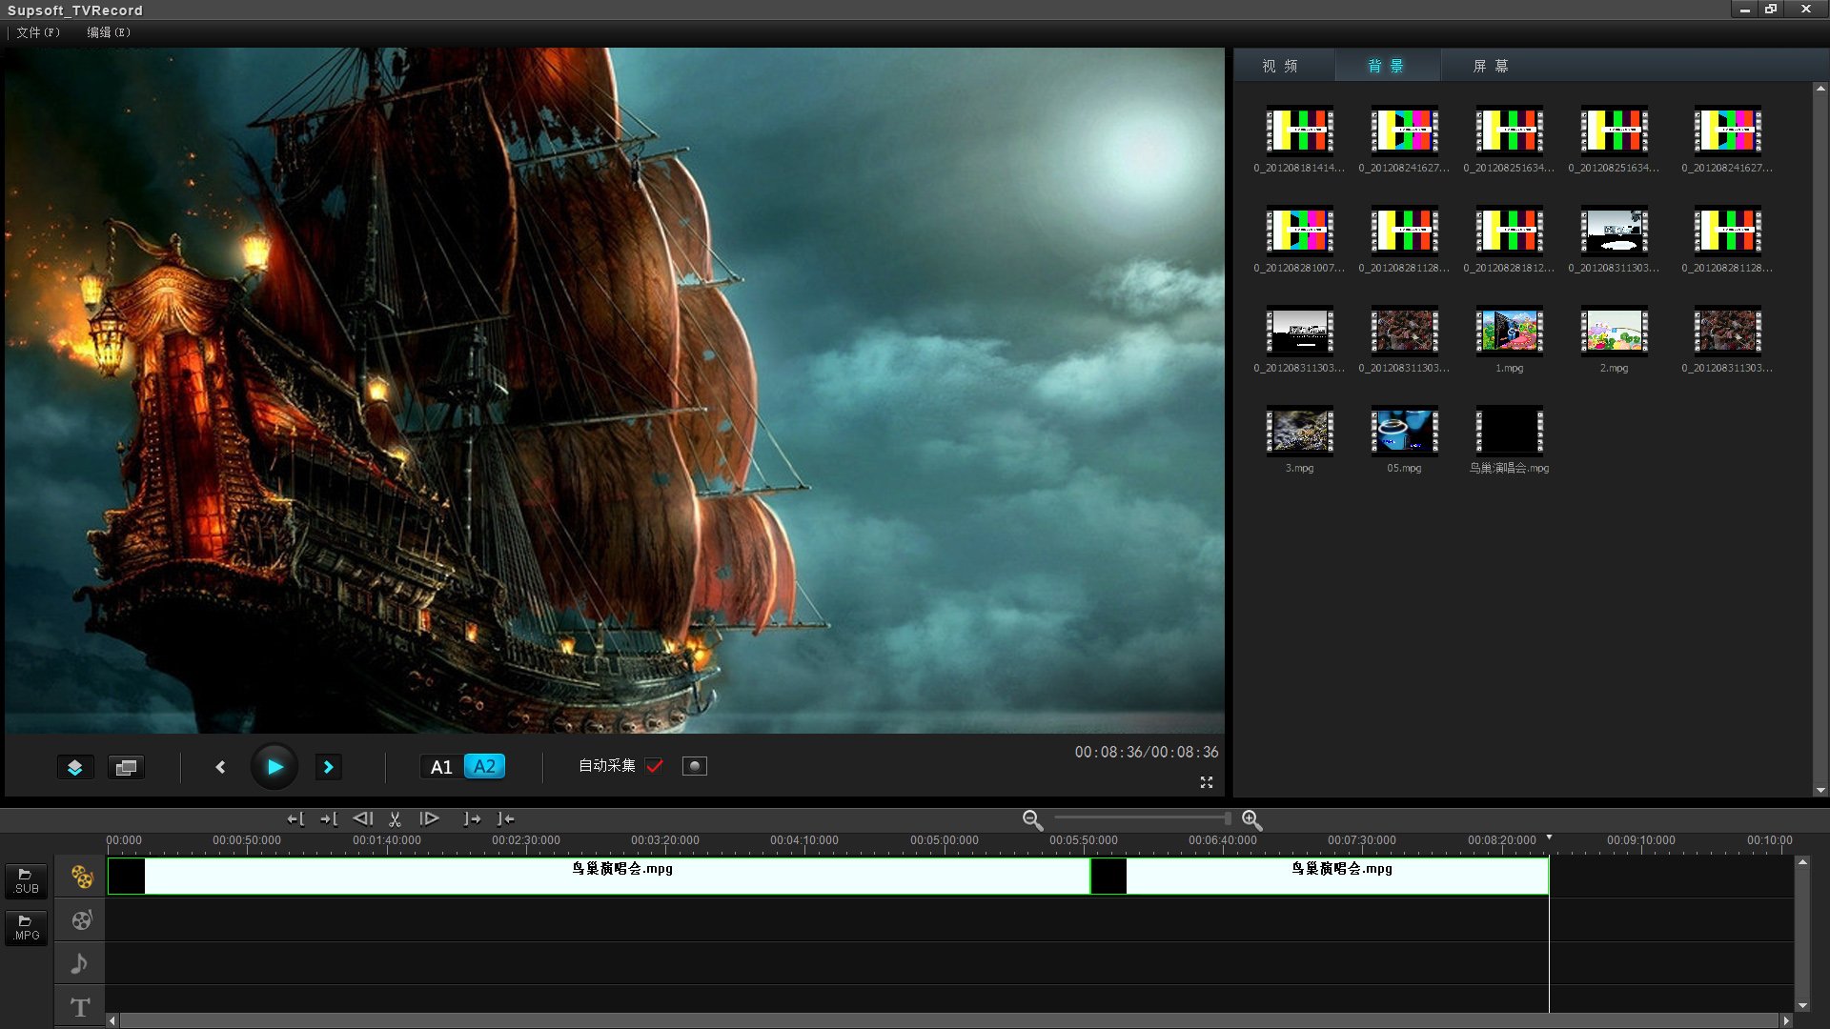Click the timeline zoom slider track

pyautogui.click(x=1142, y=818)
